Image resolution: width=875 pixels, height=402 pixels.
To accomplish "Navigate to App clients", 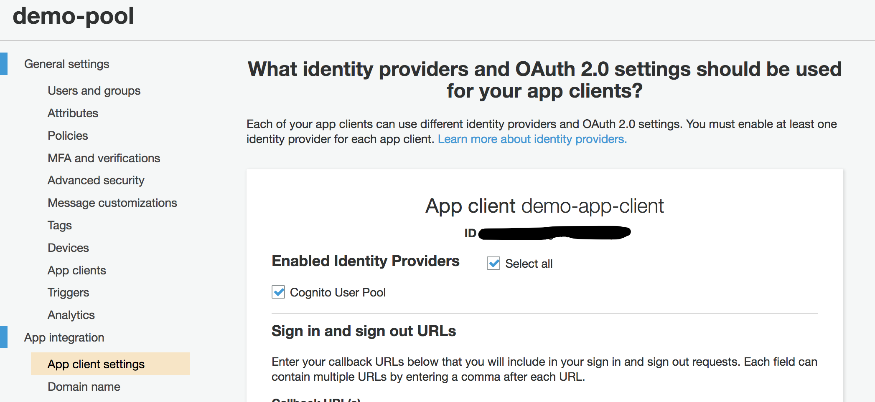I will (77, 270).
